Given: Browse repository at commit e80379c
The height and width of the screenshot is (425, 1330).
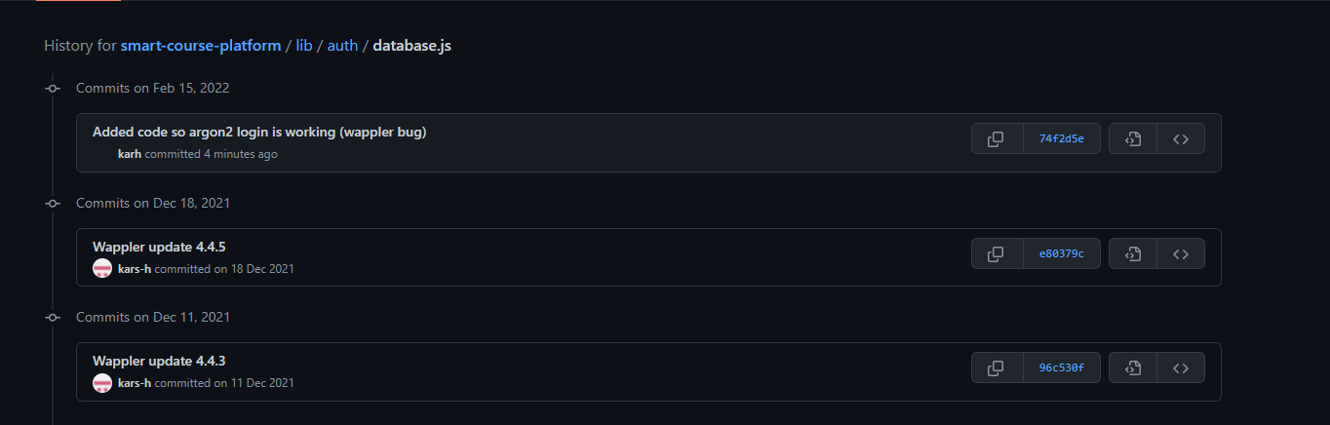Looking at the screenshot, I should point(1180,254).
